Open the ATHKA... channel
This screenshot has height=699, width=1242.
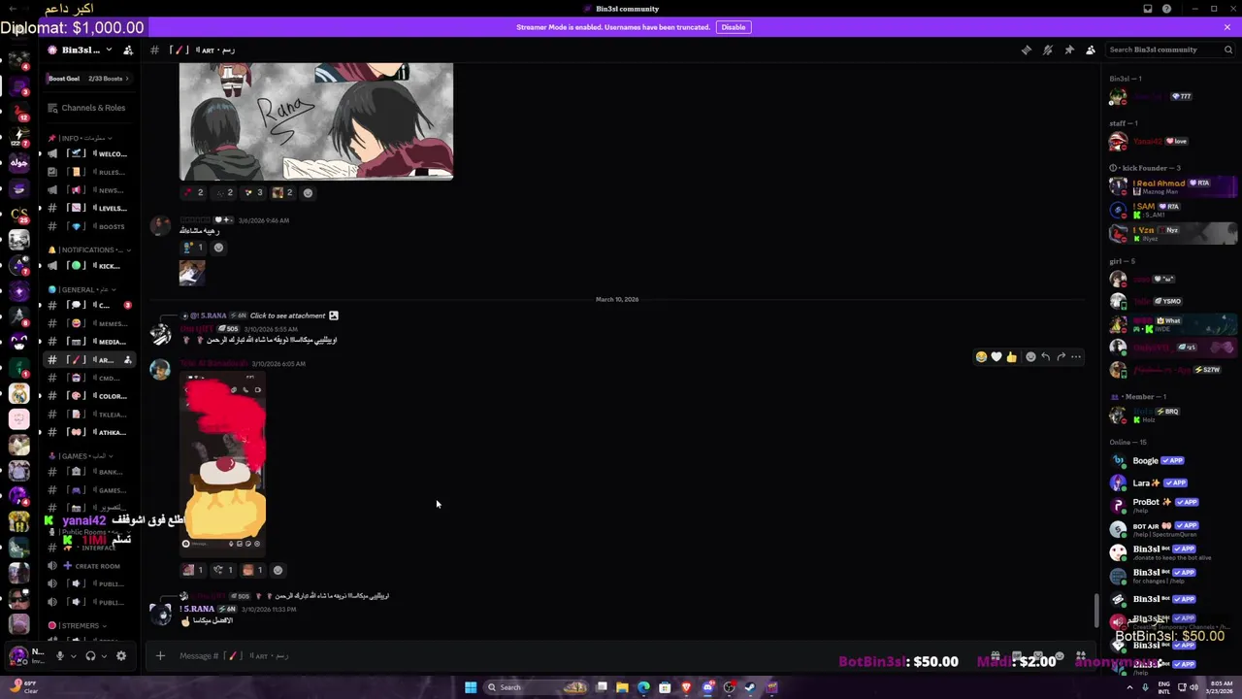point(89,432)
